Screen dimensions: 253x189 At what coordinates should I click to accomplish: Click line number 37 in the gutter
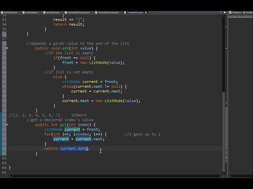[4, 39]
